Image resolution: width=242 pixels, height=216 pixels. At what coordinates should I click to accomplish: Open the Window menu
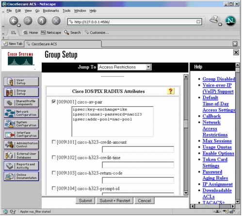tap(80, 11)
